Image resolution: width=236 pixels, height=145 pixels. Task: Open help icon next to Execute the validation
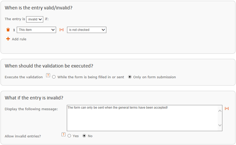pos(48,75)
